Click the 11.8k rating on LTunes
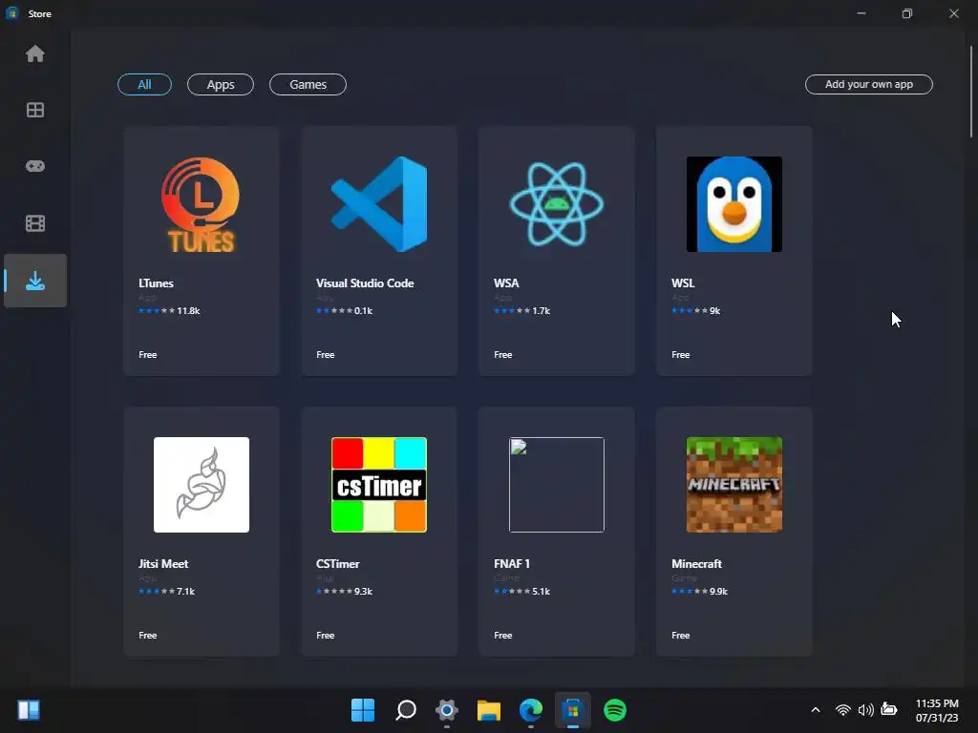 tap(188, 310)
